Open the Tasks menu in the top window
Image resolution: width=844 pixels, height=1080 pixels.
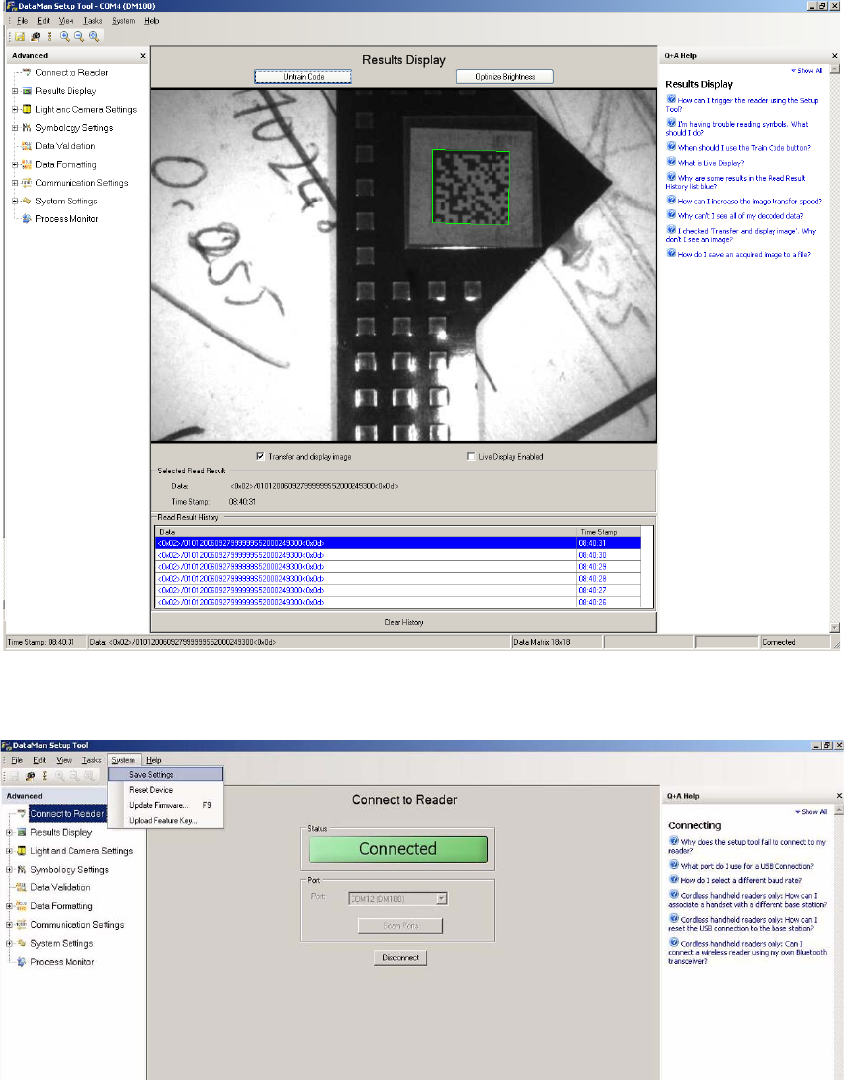click(x=93, y=21)
